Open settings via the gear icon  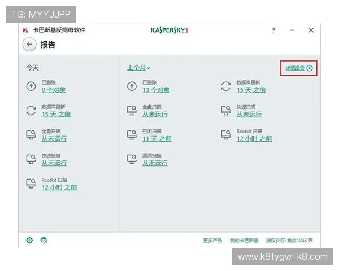[x=29, y=240]
